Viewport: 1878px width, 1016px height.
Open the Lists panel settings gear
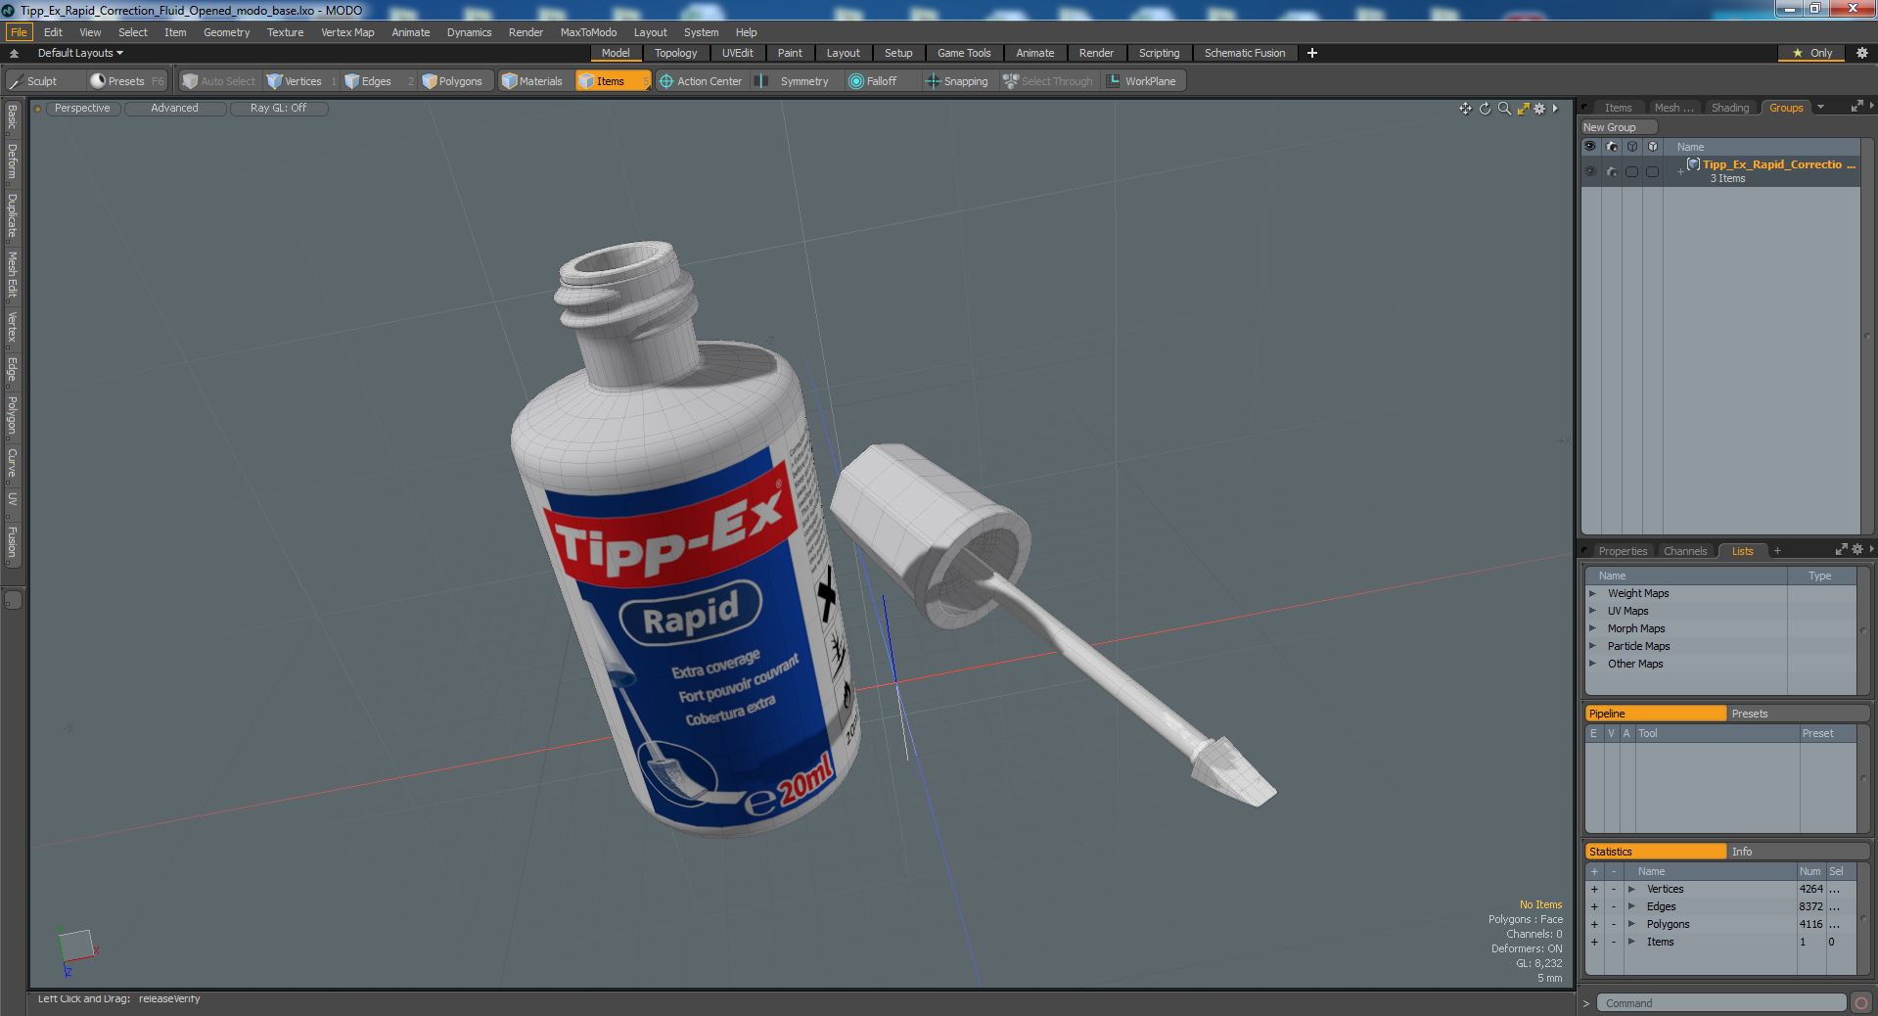coord(1856,550)
